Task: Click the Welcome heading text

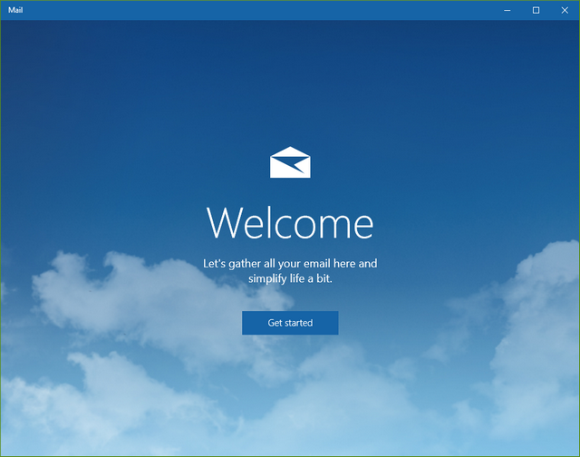Action: pos(290,223)
